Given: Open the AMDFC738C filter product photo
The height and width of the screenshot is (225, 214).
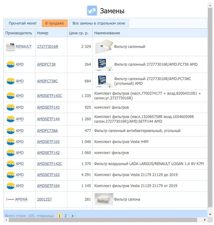Looking at the screenshot, I should [104, 81].
